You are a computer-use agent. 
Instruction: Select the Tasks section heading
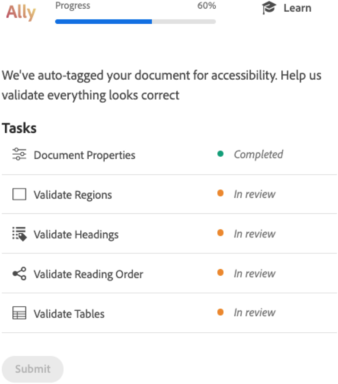click(19, 128)
